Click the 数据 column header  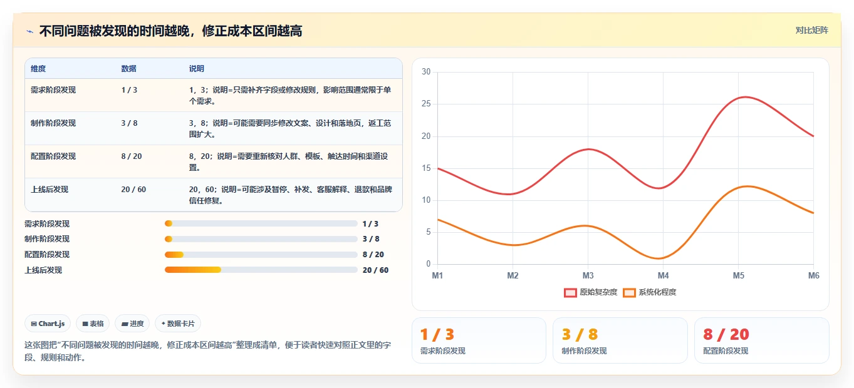[128, 69]
